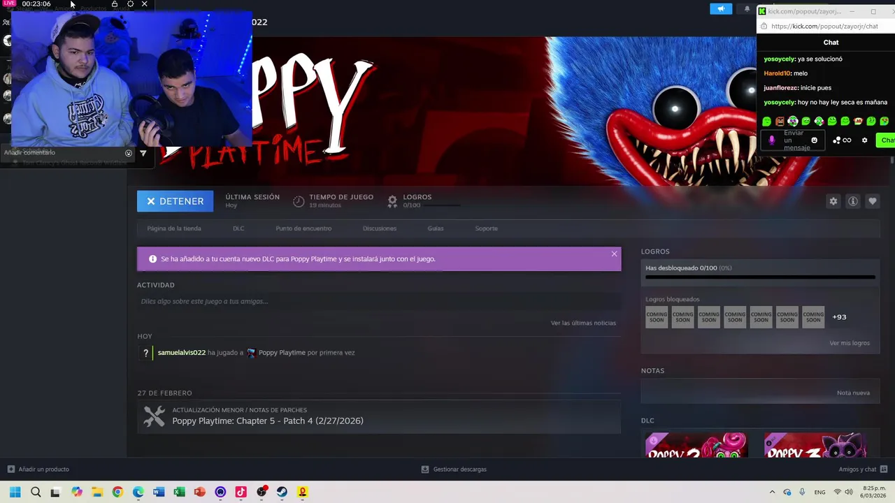Open taskbar clock and date
Viewport: 895px width, 503px height.
click(x=874, y=492)
